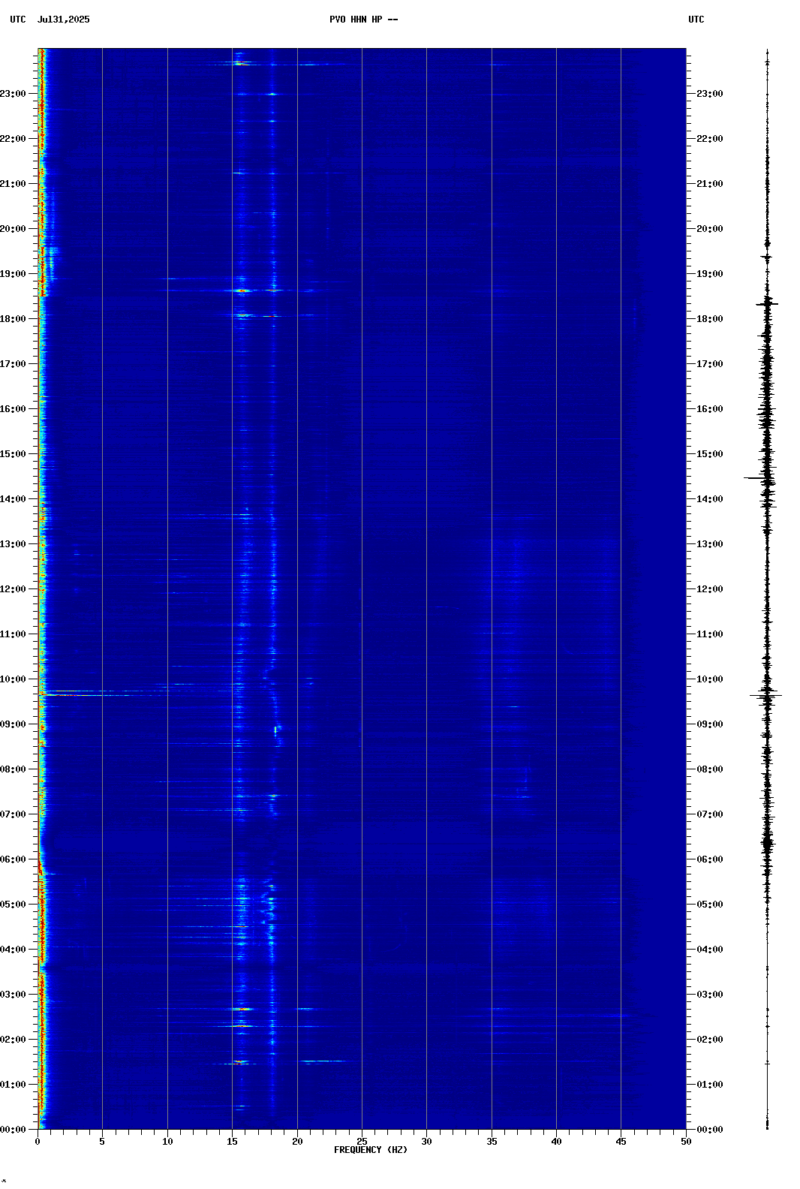Viewport: 800px width, 1189px height.
Task: Click the left axis 13:00 time label
Action: 13,544
